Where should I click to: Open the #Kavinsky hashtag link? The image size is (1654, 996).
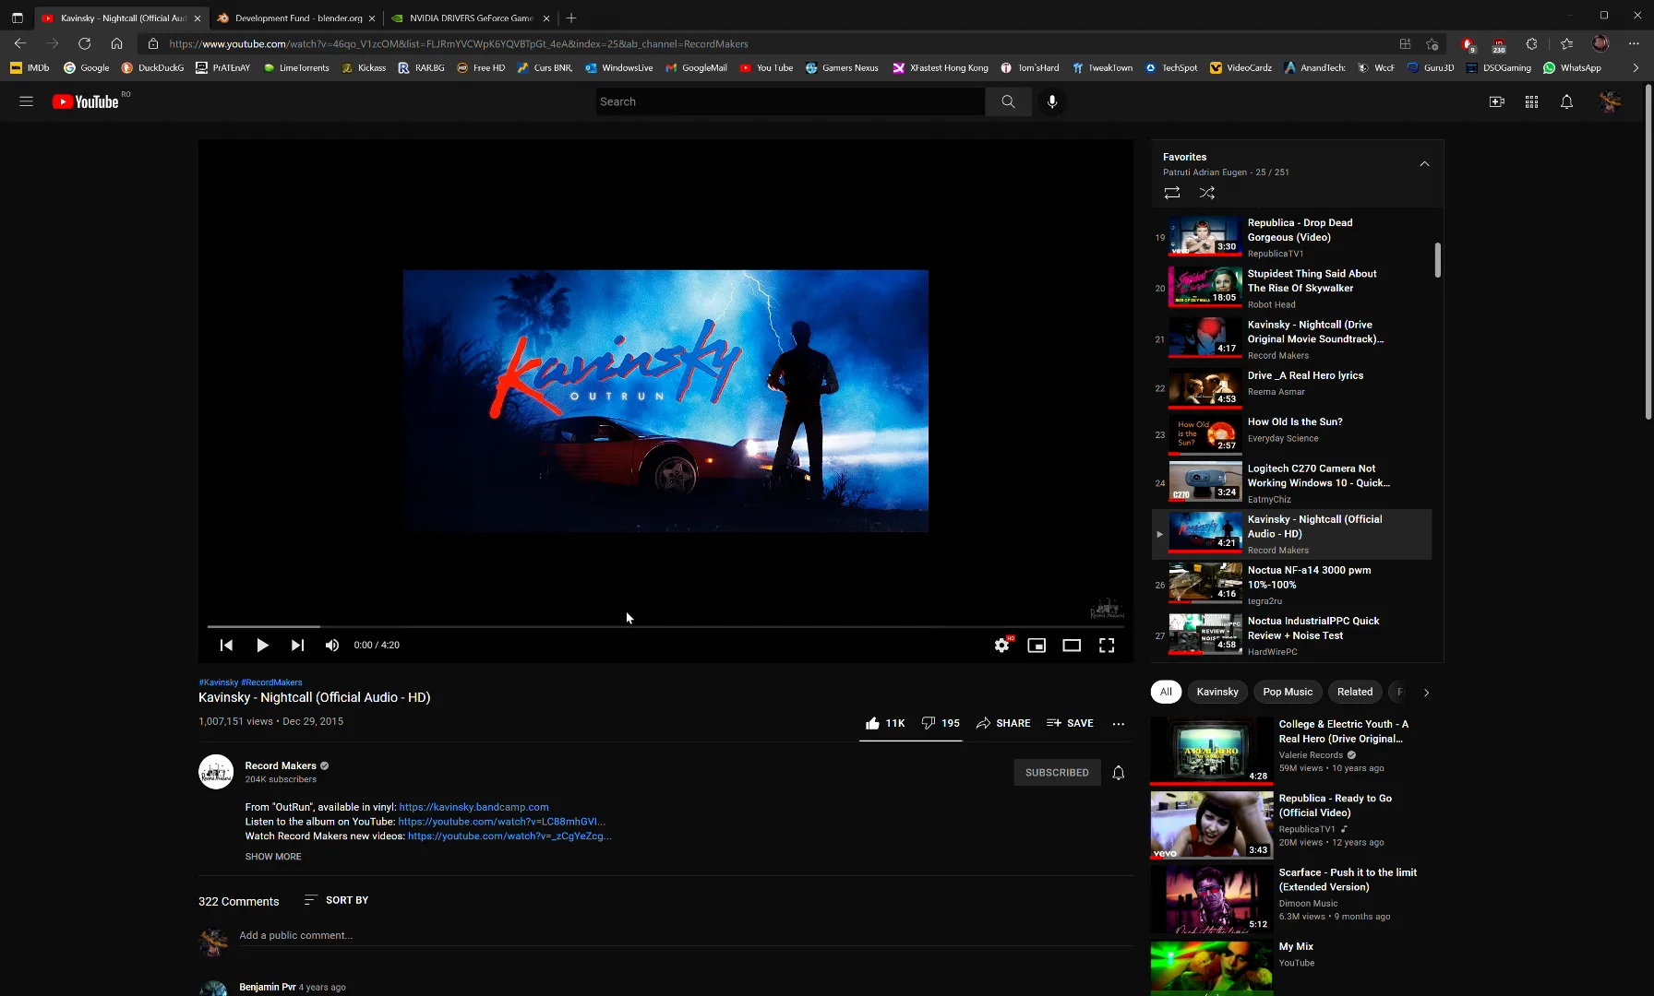pyautogui.click(x=219, y=682)
